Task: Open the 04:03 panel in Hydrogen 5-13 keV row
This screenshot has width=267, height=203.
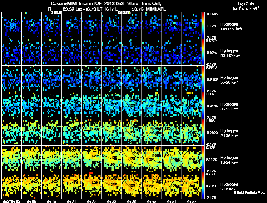Action: point(11,185)
